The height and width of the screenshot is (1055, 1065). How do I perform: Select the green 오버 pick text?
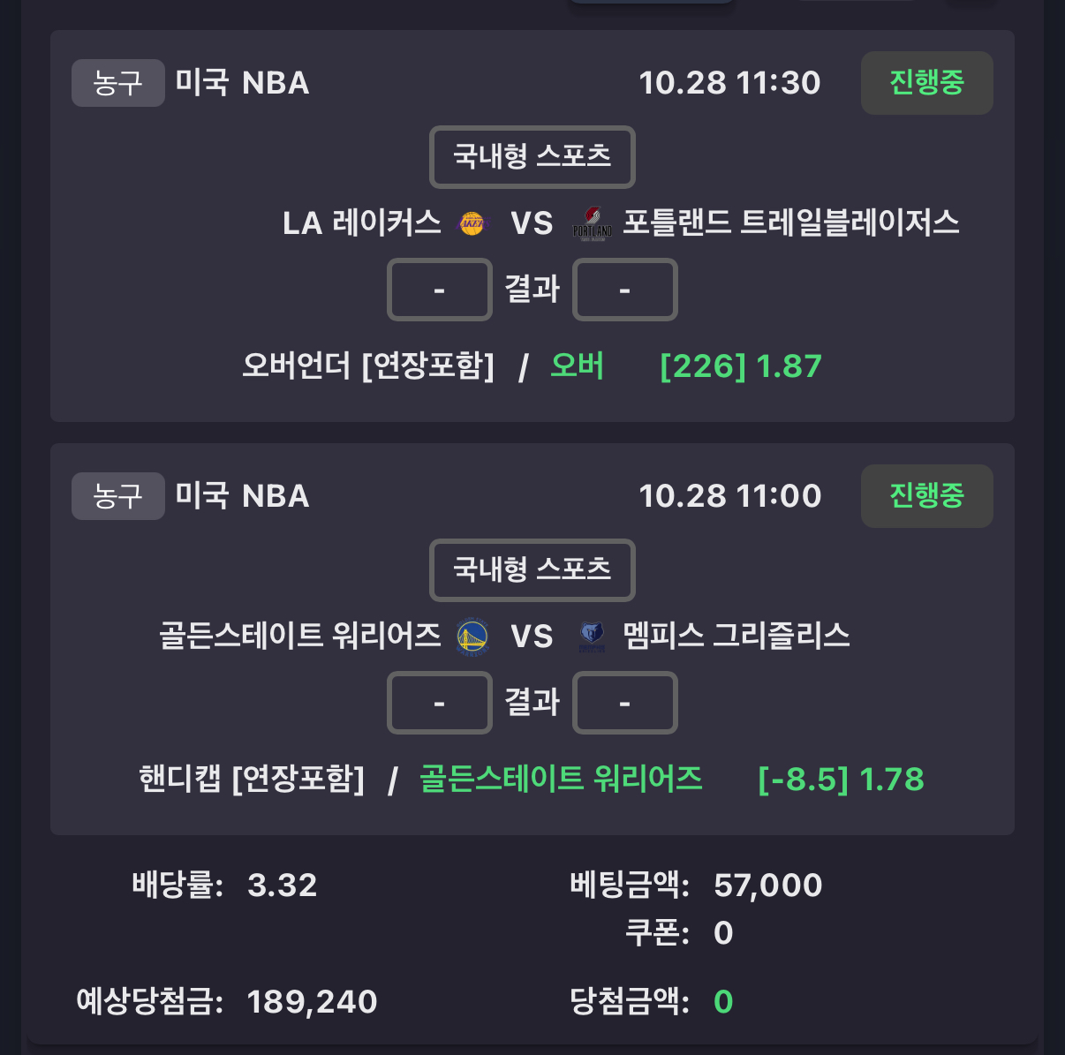pyautogui.click(x=577, y=365)
